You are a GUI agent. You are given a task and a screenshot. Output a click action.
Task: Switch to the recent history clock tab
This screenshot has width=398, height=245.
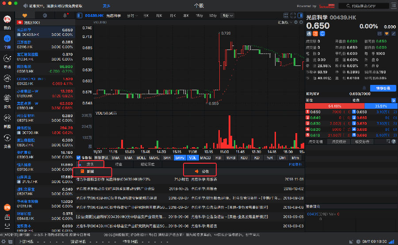coord(45,15)
